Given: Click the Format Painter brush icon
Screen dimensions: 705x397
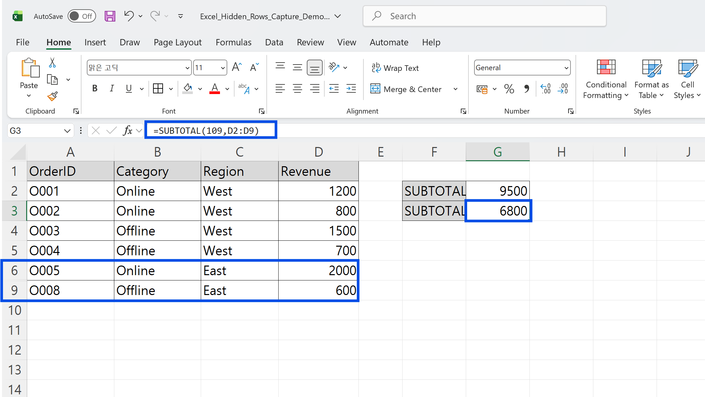Looking at the screenshot, I should [52, 96].
